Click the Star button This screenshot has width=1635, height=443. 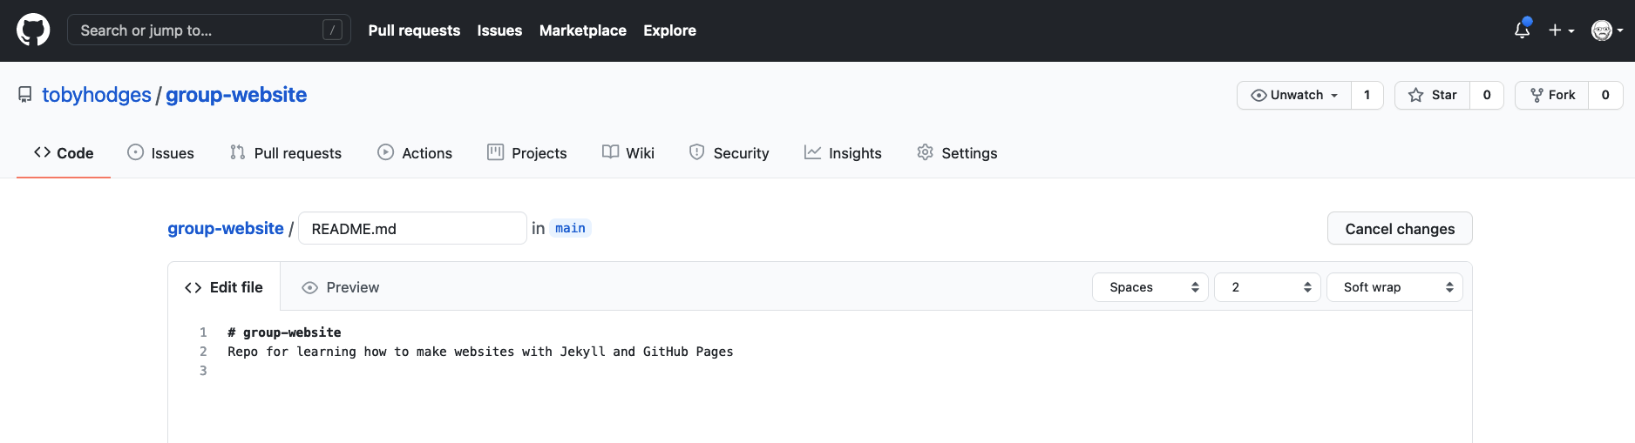(1433, 95)
